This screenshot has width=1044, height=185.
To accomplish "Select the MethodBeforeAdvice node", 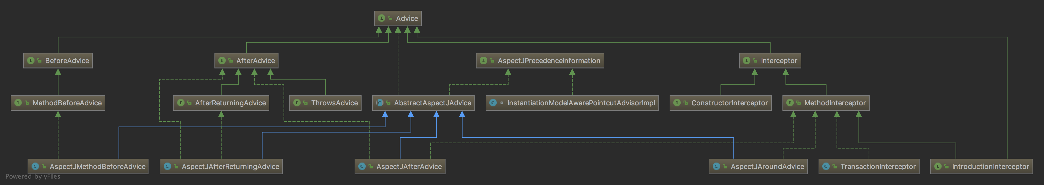I will click(x=58, y=103).
